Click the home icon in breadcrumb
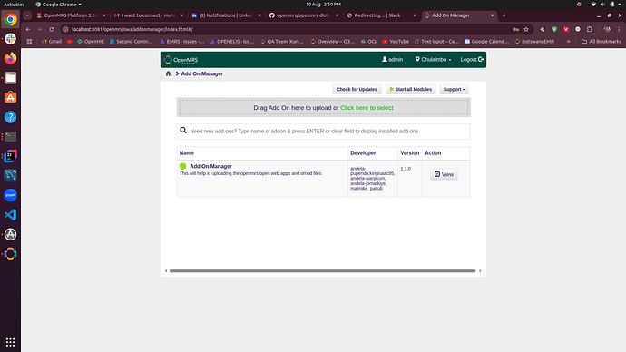 pos(168,73)
